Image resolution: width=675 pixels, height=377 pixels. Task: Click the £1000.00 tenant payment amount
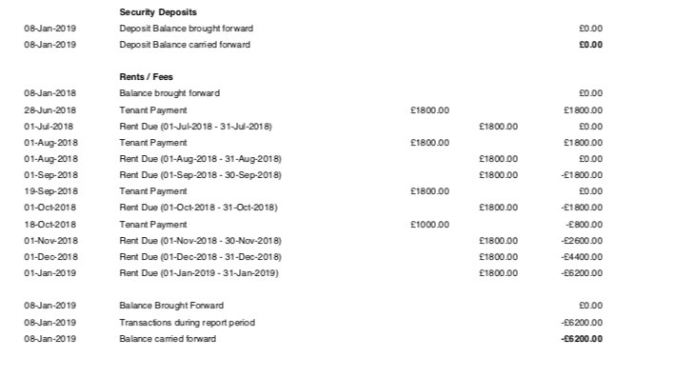coord(429,225)
